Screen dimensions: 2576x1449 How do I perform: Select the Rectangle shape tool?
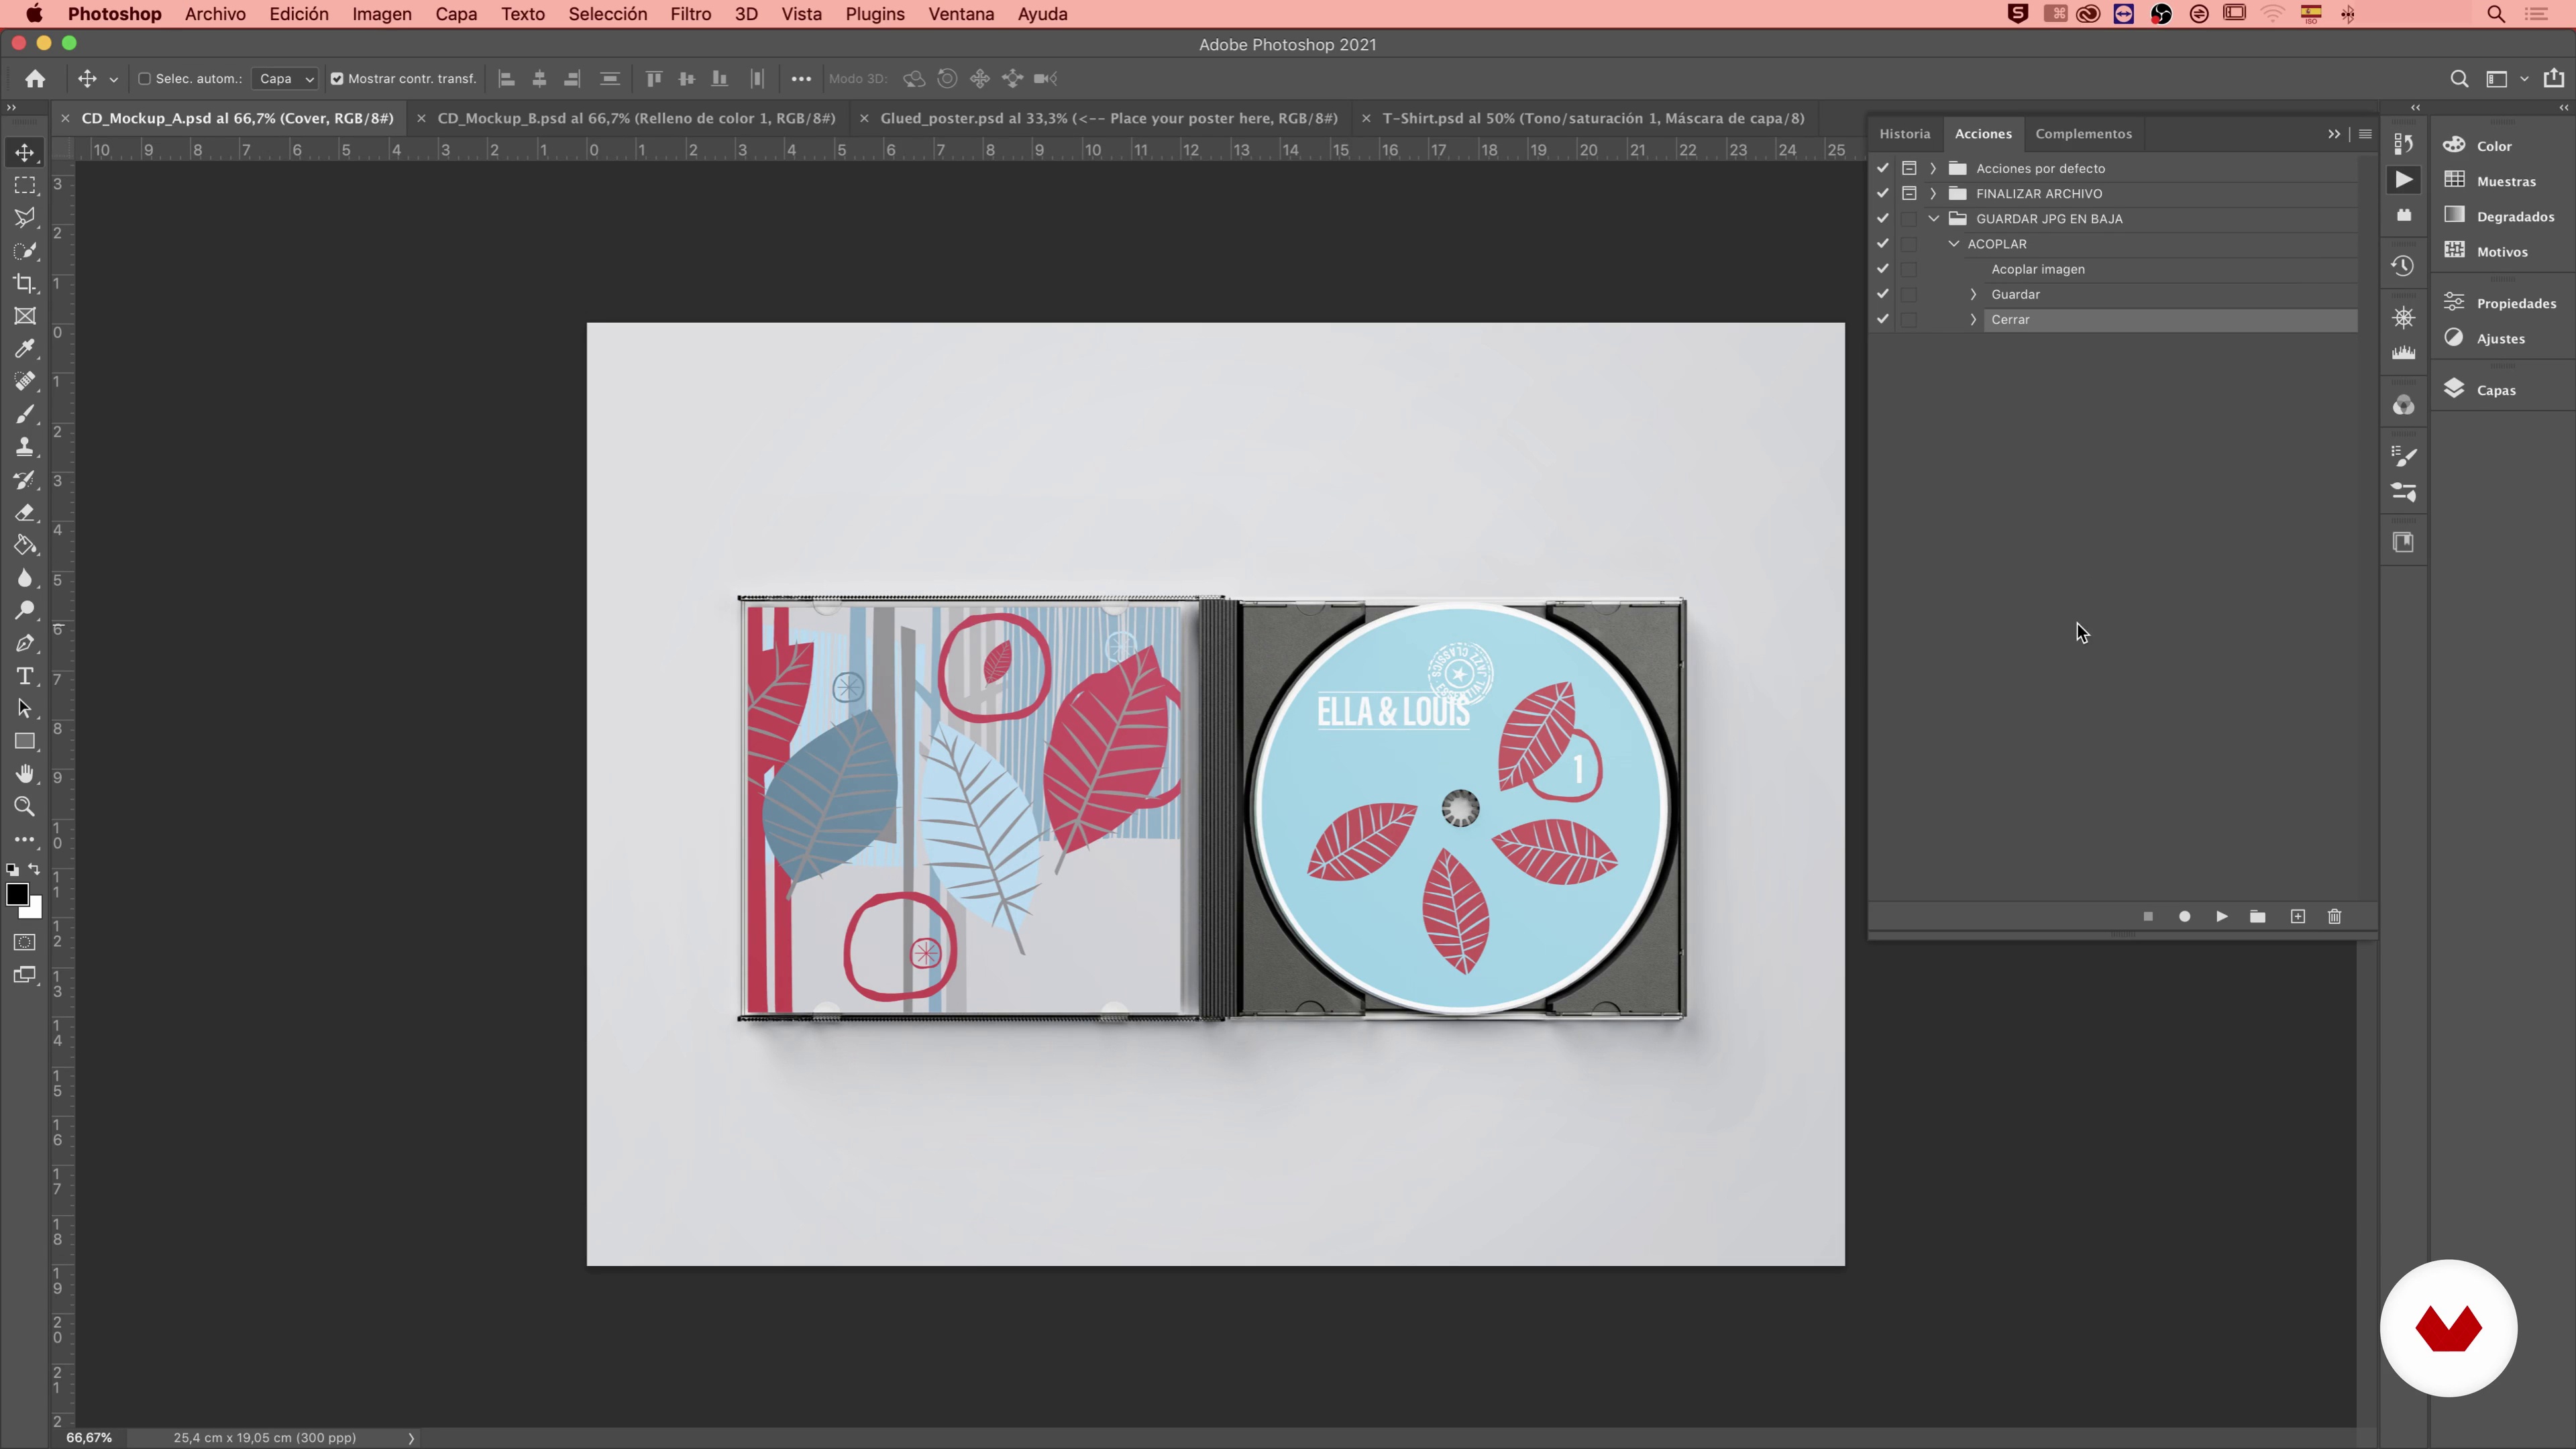click(x=25, y=742)
